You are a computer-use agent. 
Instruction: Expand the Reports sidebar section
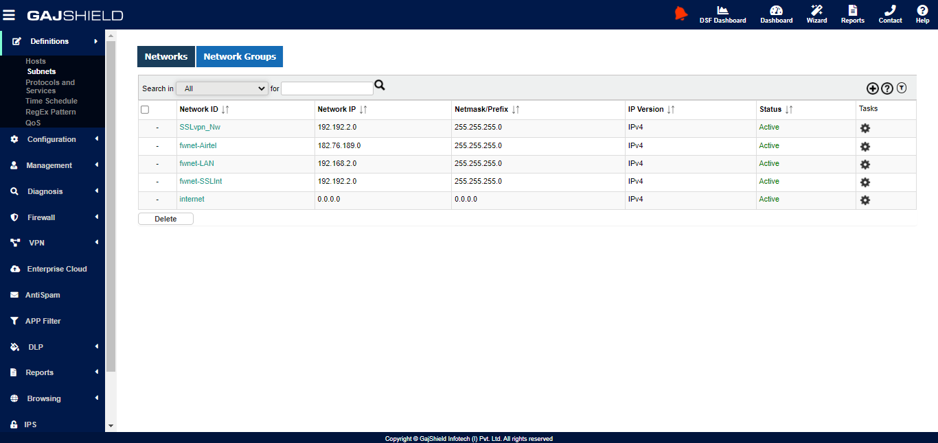pyautogui.click(x=52, y=372)
